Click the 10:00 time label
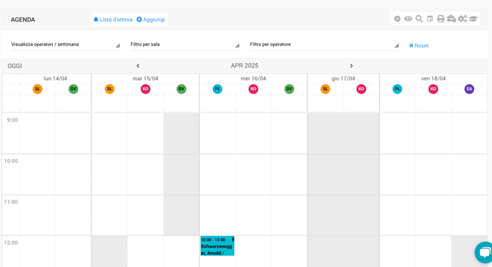The image size is (492, 267). 11,161
